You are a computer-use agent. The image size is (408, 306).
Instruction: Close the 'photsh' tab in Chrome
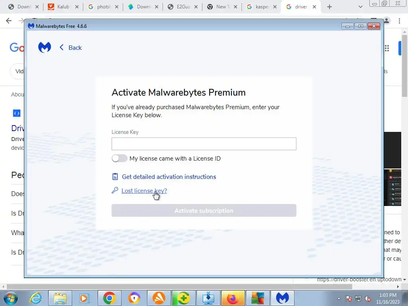click(117, 7)
